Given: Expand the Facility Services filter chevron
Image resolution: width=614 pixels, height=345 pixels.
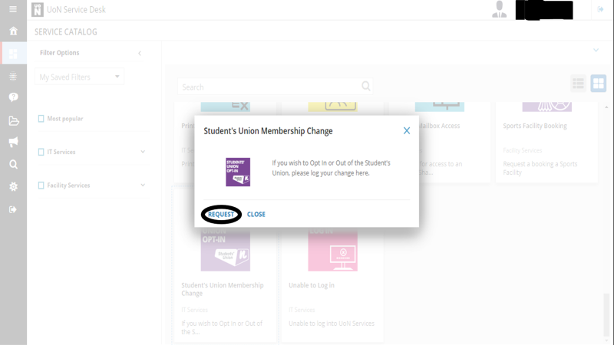Looking at the screenshot, I should click(x=143, y=185).
